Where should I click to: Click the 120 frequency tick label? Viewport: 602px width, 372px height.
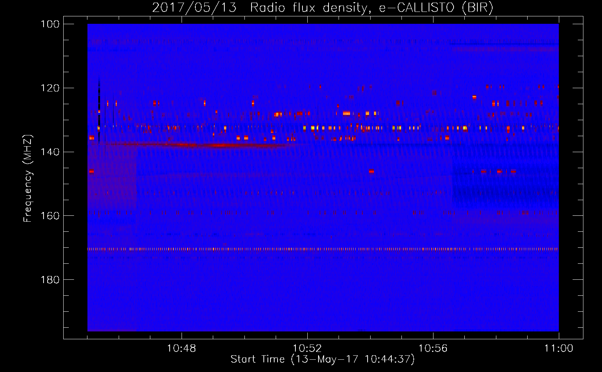50,88
